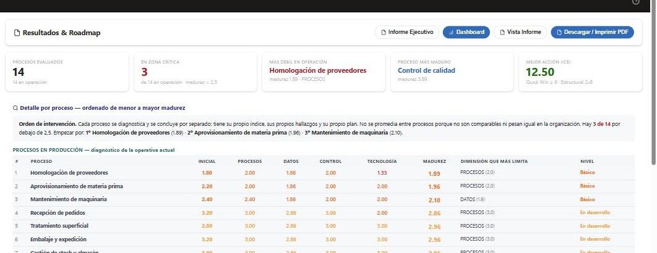The image size is (657, 253).
Task: Click the document icon beside Resultados & Roadmap
Action: (x=17, y=33)
